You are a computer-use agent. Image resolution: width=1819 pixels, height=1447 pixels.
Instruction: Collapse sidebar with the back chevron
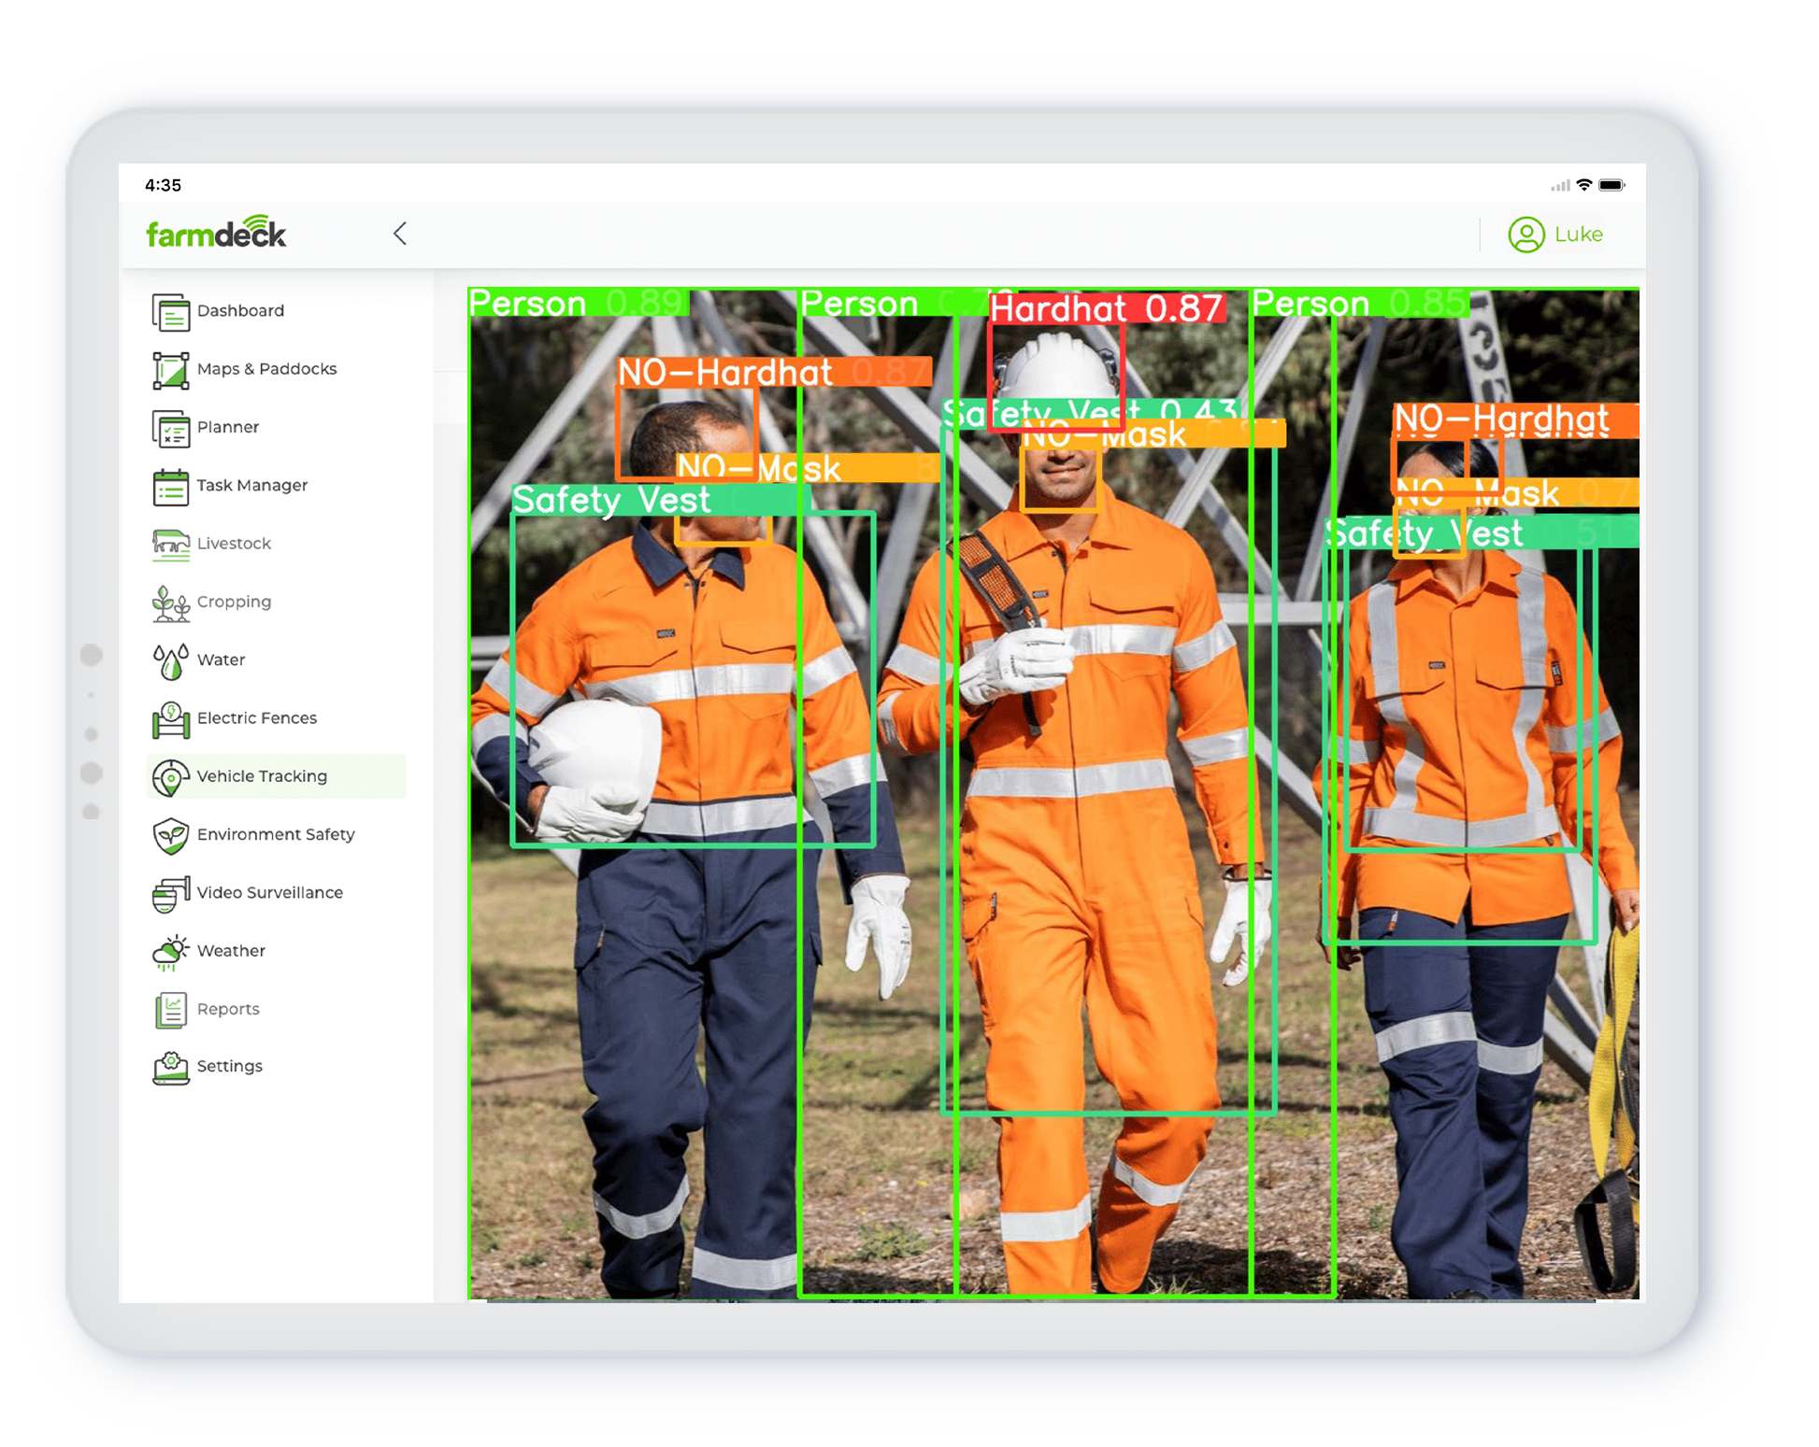pyautogui.click(x=400, y=234)
